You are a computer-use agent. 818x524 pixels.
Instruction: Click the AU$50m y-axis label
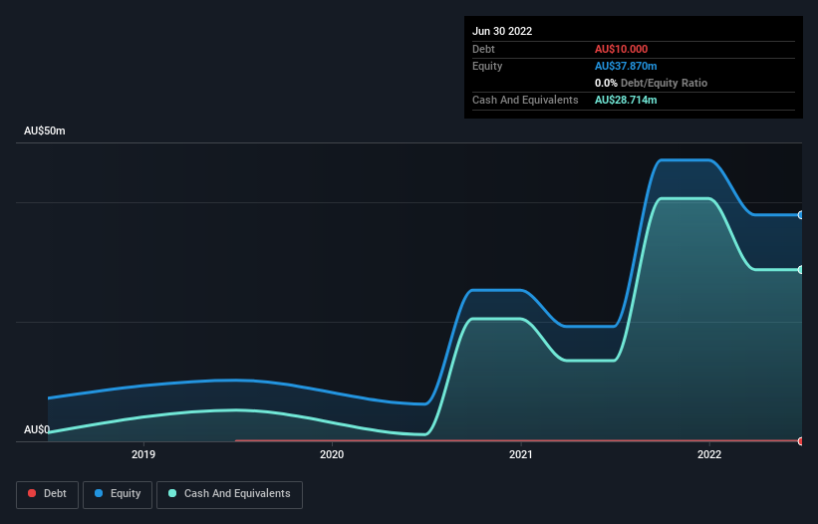point(45,131)
